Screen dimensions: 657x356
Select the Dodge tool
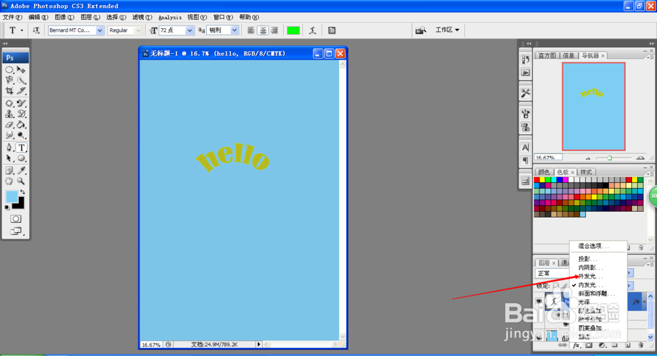(22, 134)
